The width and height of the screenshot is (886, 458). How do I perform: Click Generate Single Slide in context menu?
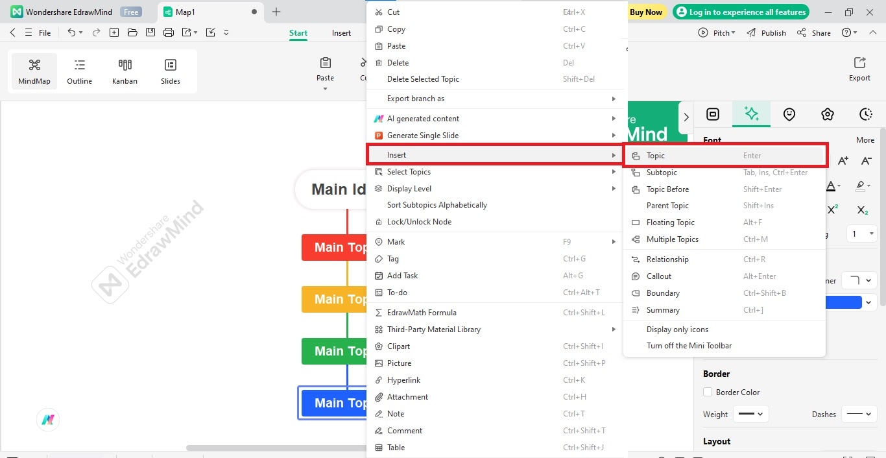pyautogui.click(x=496, y=136)
